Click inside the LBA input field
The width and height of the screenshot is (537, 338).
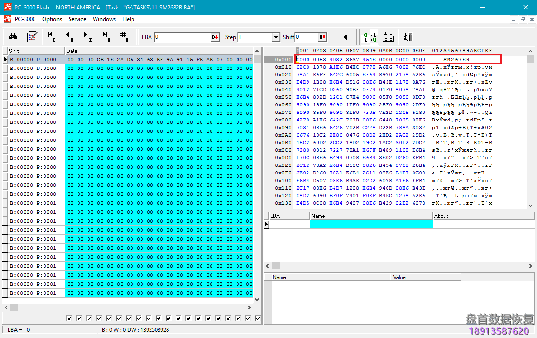tap(182, 37)
